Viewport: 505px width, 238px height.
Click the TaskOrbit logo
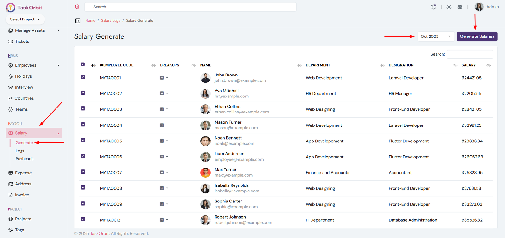(24, 8)
